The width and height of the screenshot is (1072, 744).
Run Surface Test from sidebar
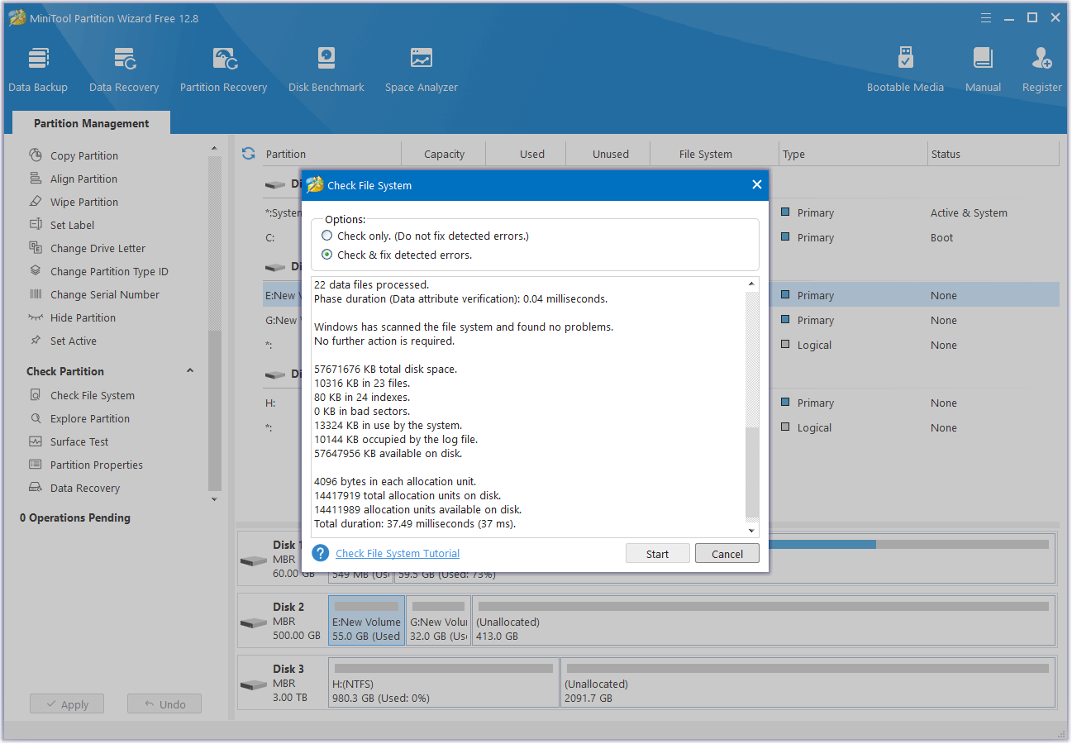tap(79, 441)
